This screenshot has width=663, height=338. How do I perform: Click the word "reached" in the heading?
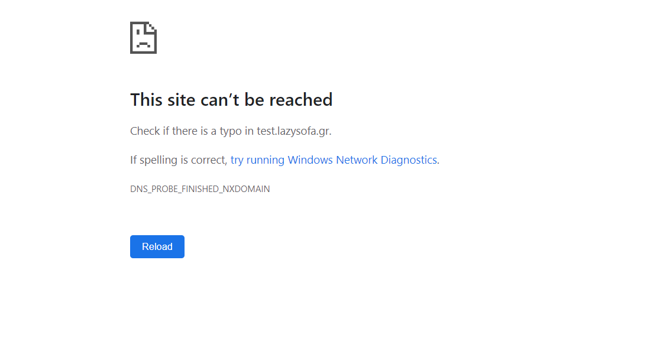coord(300,100)
